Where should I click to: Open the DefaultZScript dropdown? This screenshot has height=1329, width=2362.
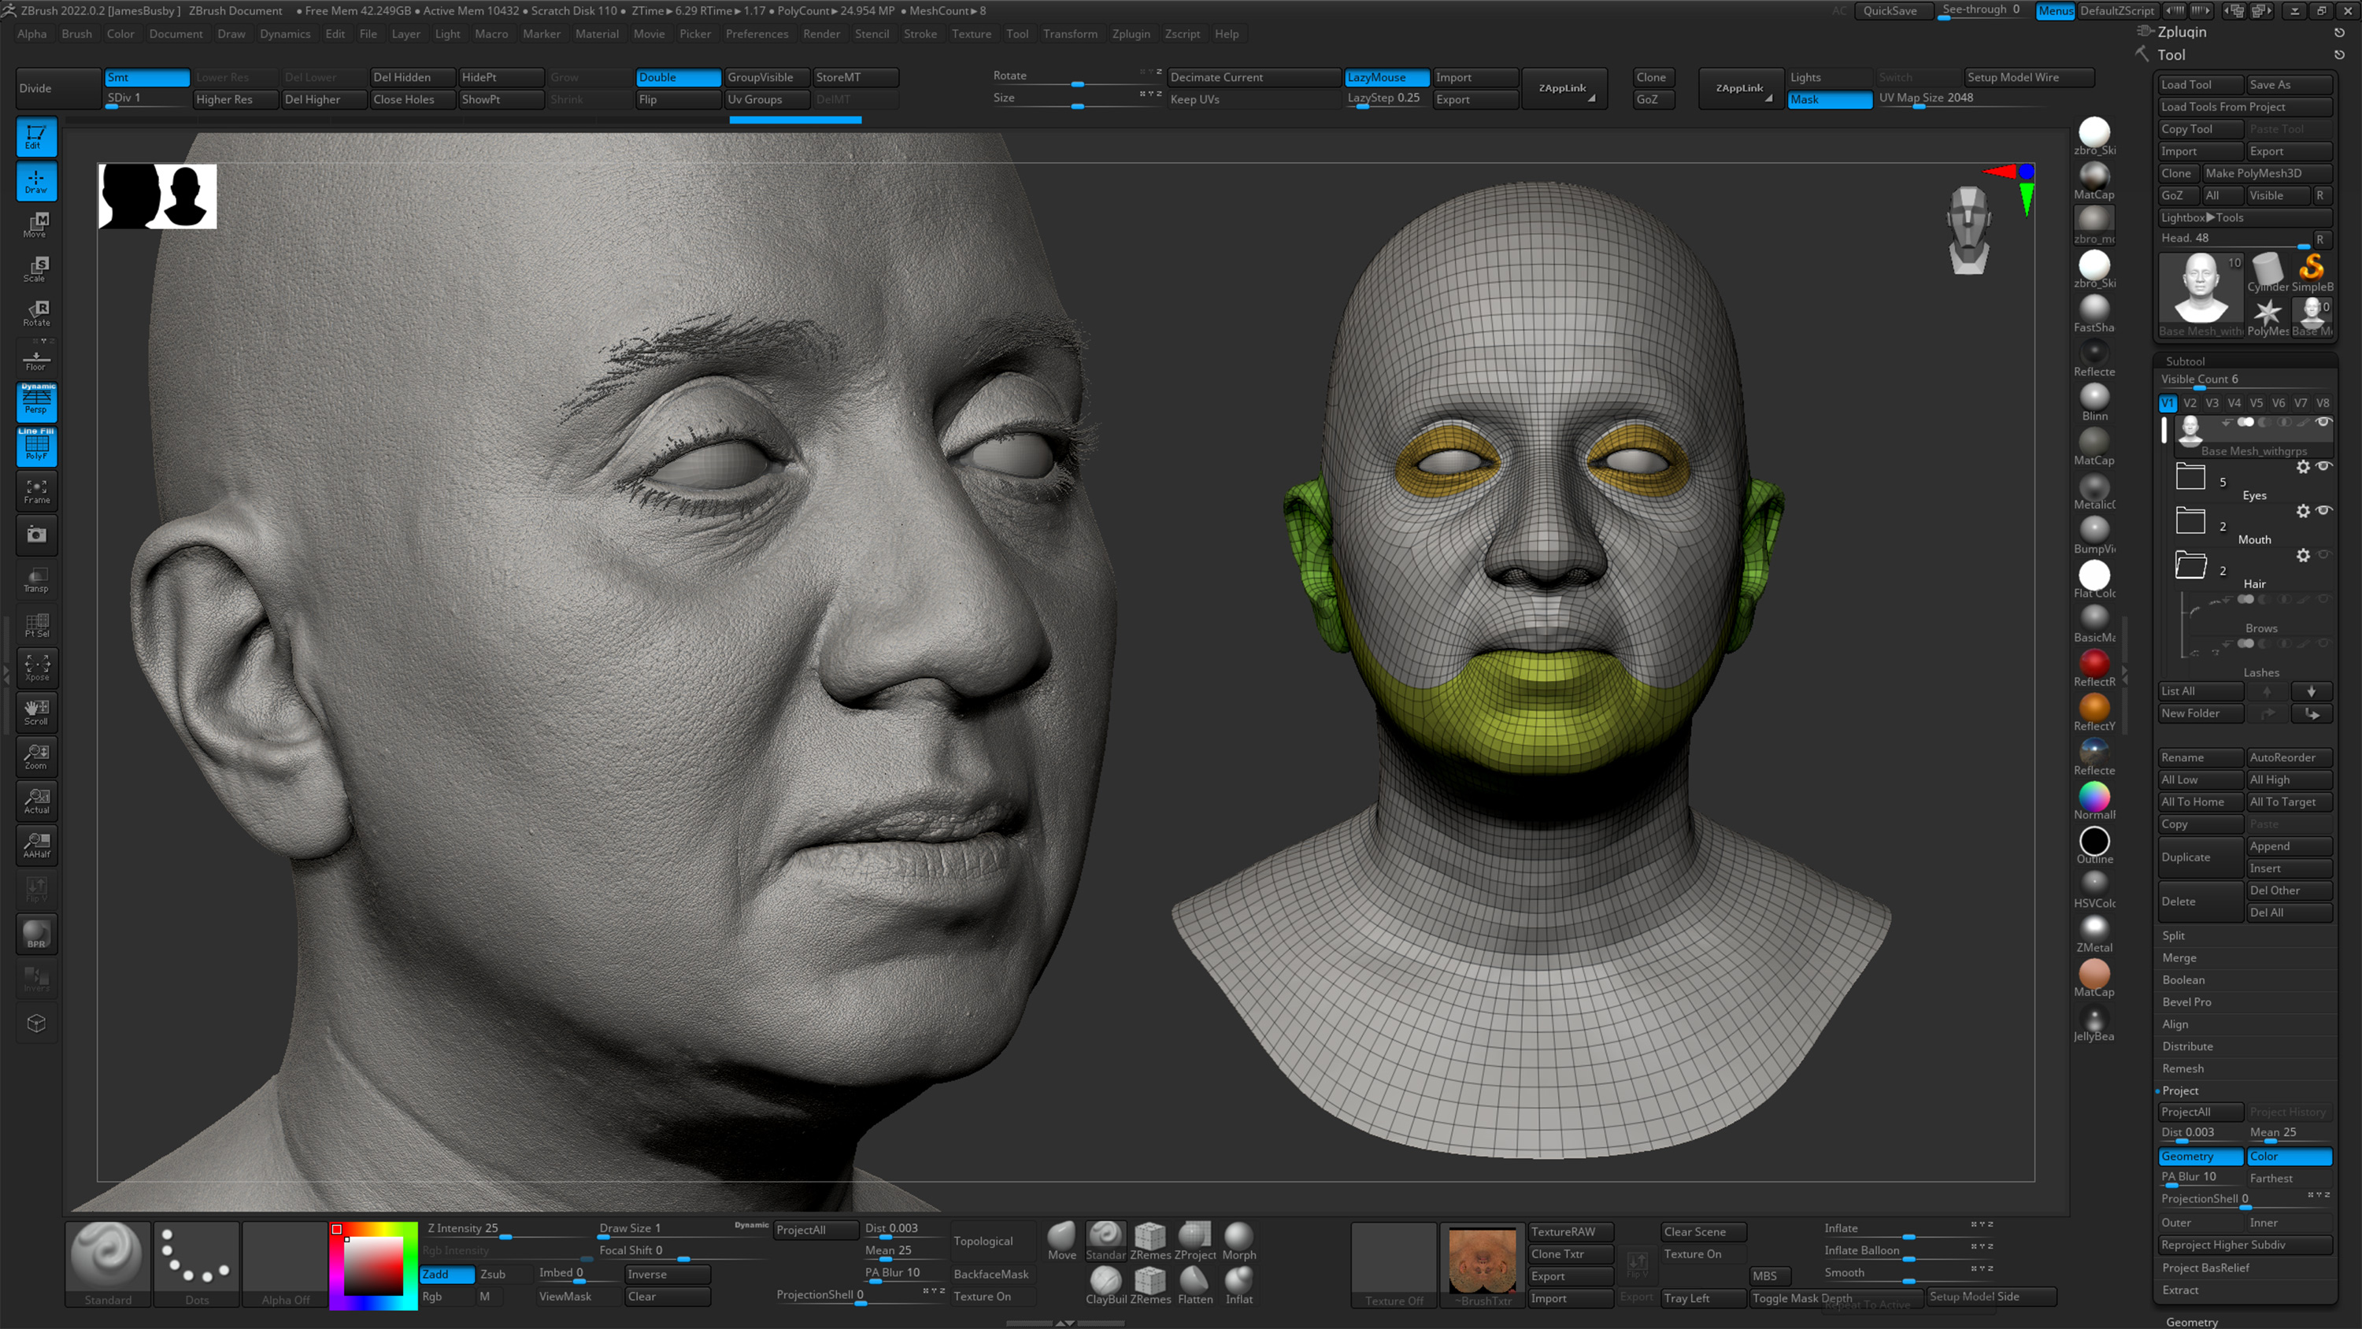tap(2117, 11)
